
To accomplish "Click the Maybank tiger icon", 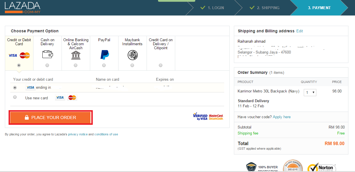I will [132, 54].
